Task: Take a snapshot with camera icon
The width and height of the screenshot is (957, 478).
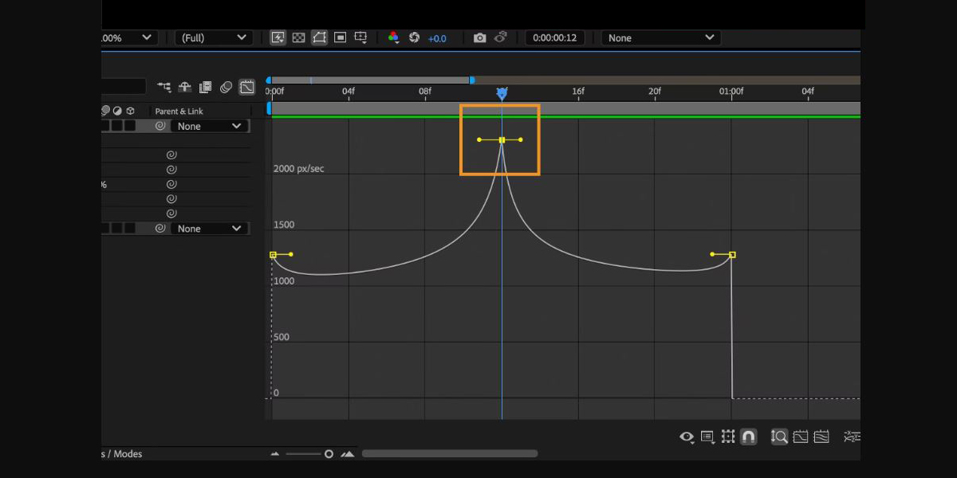Action: (479, 37)
